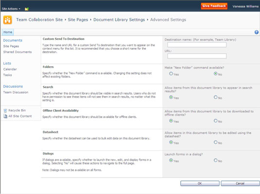Focus the URL text field
The width and height of the screenshot is (260, 194).
197,56
